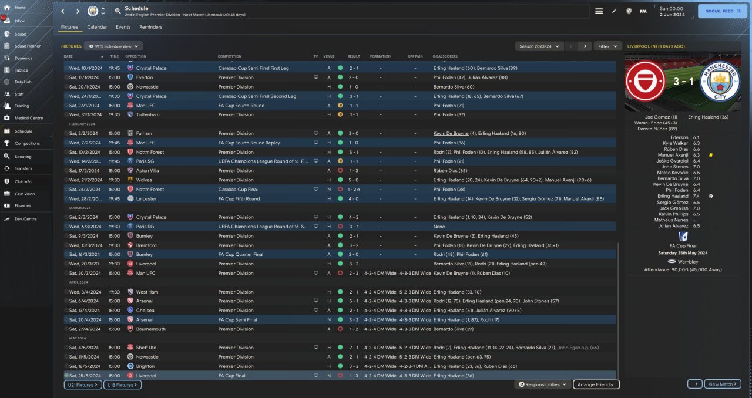Go back with the left arrow
The image size is (752, 398).
(63, 11)
